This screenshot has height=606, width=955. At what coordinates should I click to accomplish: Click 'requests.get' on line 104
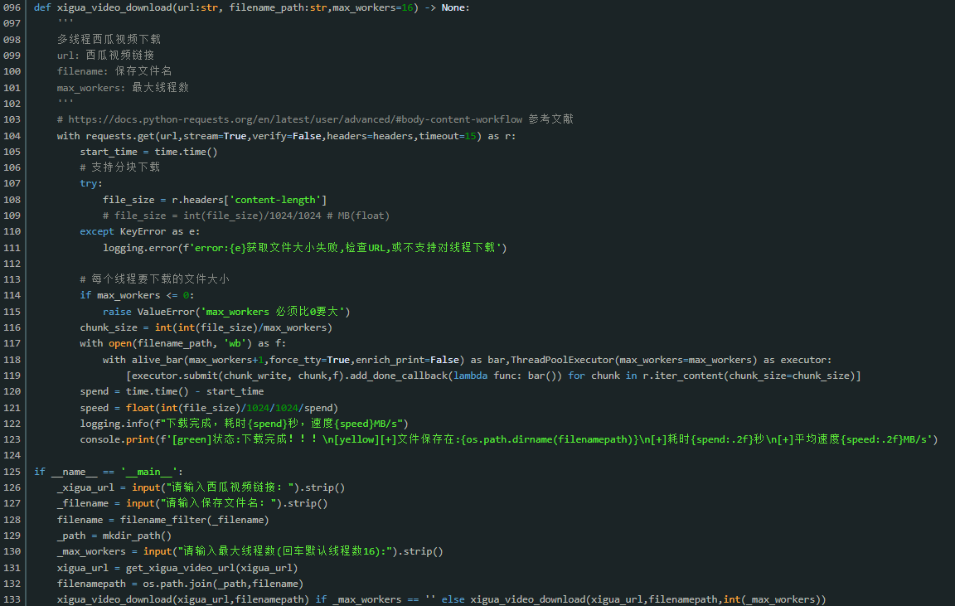tap(120, 136)
